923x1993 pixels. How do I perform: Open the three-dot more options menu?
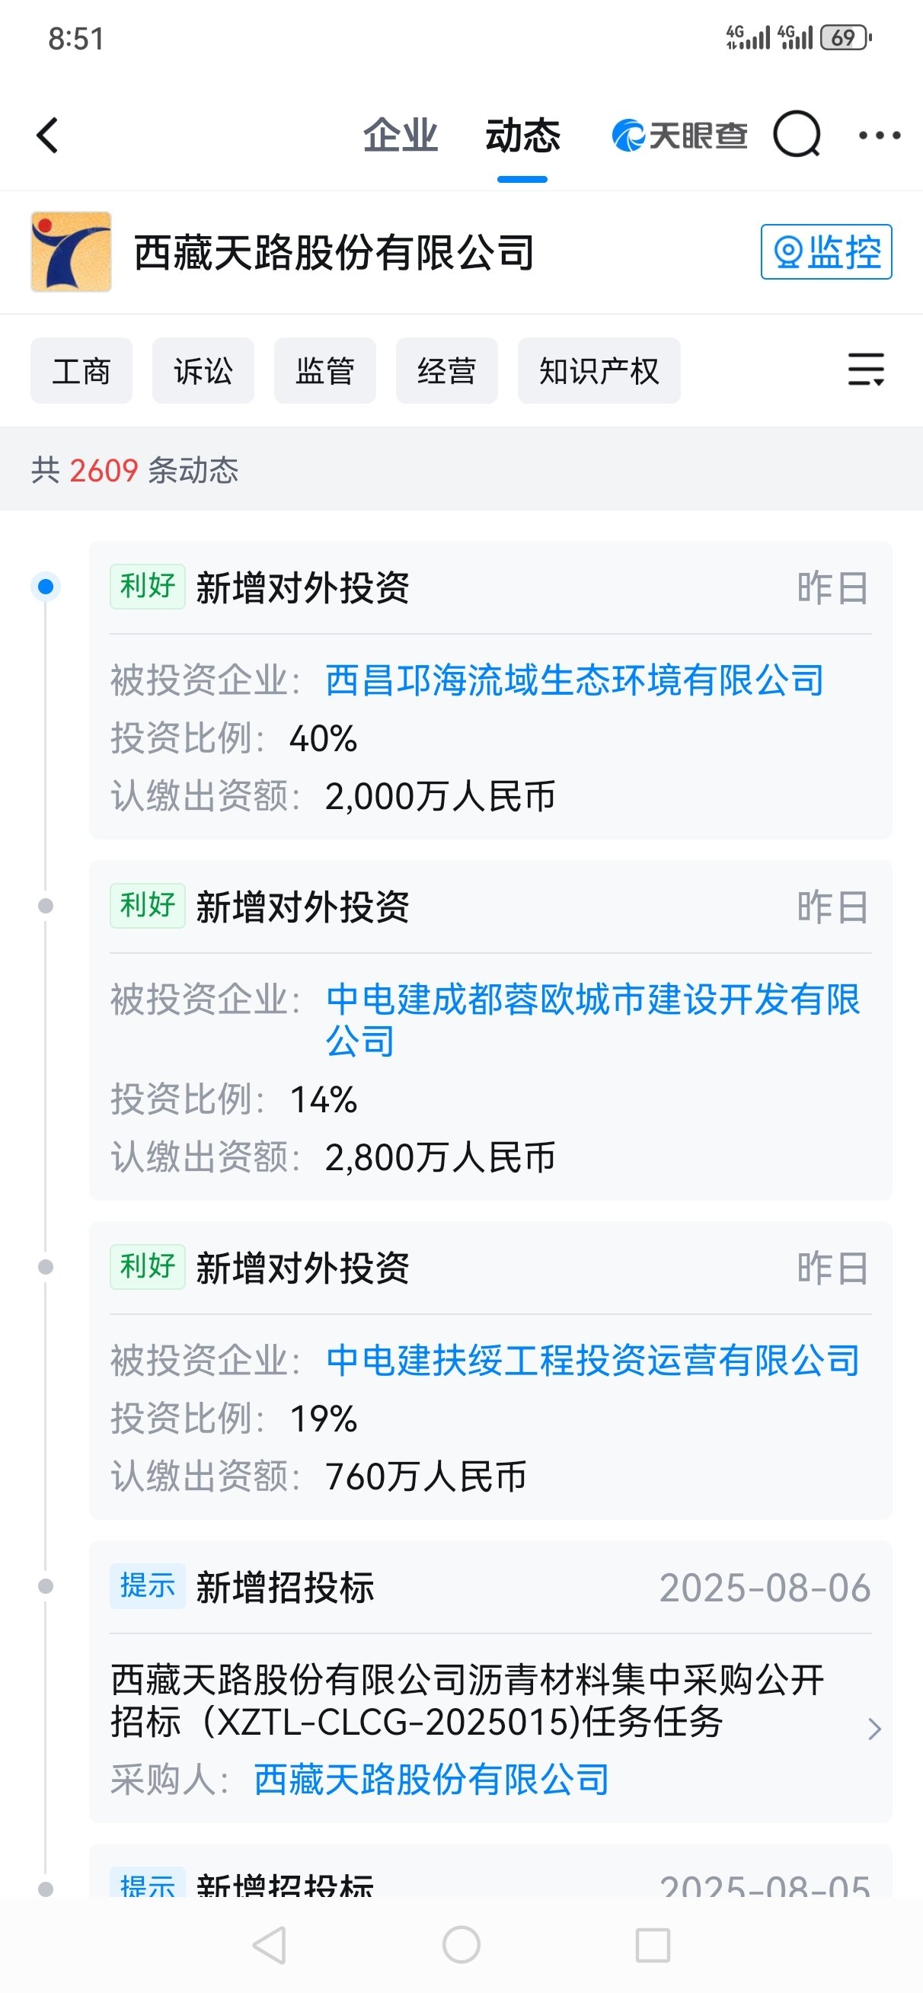tap(880, 136)
